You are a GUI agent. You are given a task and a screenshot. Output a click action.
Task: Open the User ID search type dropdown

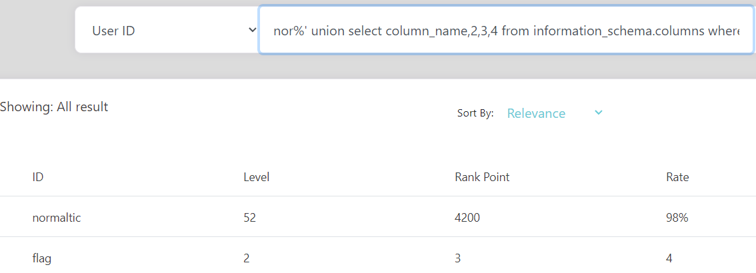click(x=167, y=30)
